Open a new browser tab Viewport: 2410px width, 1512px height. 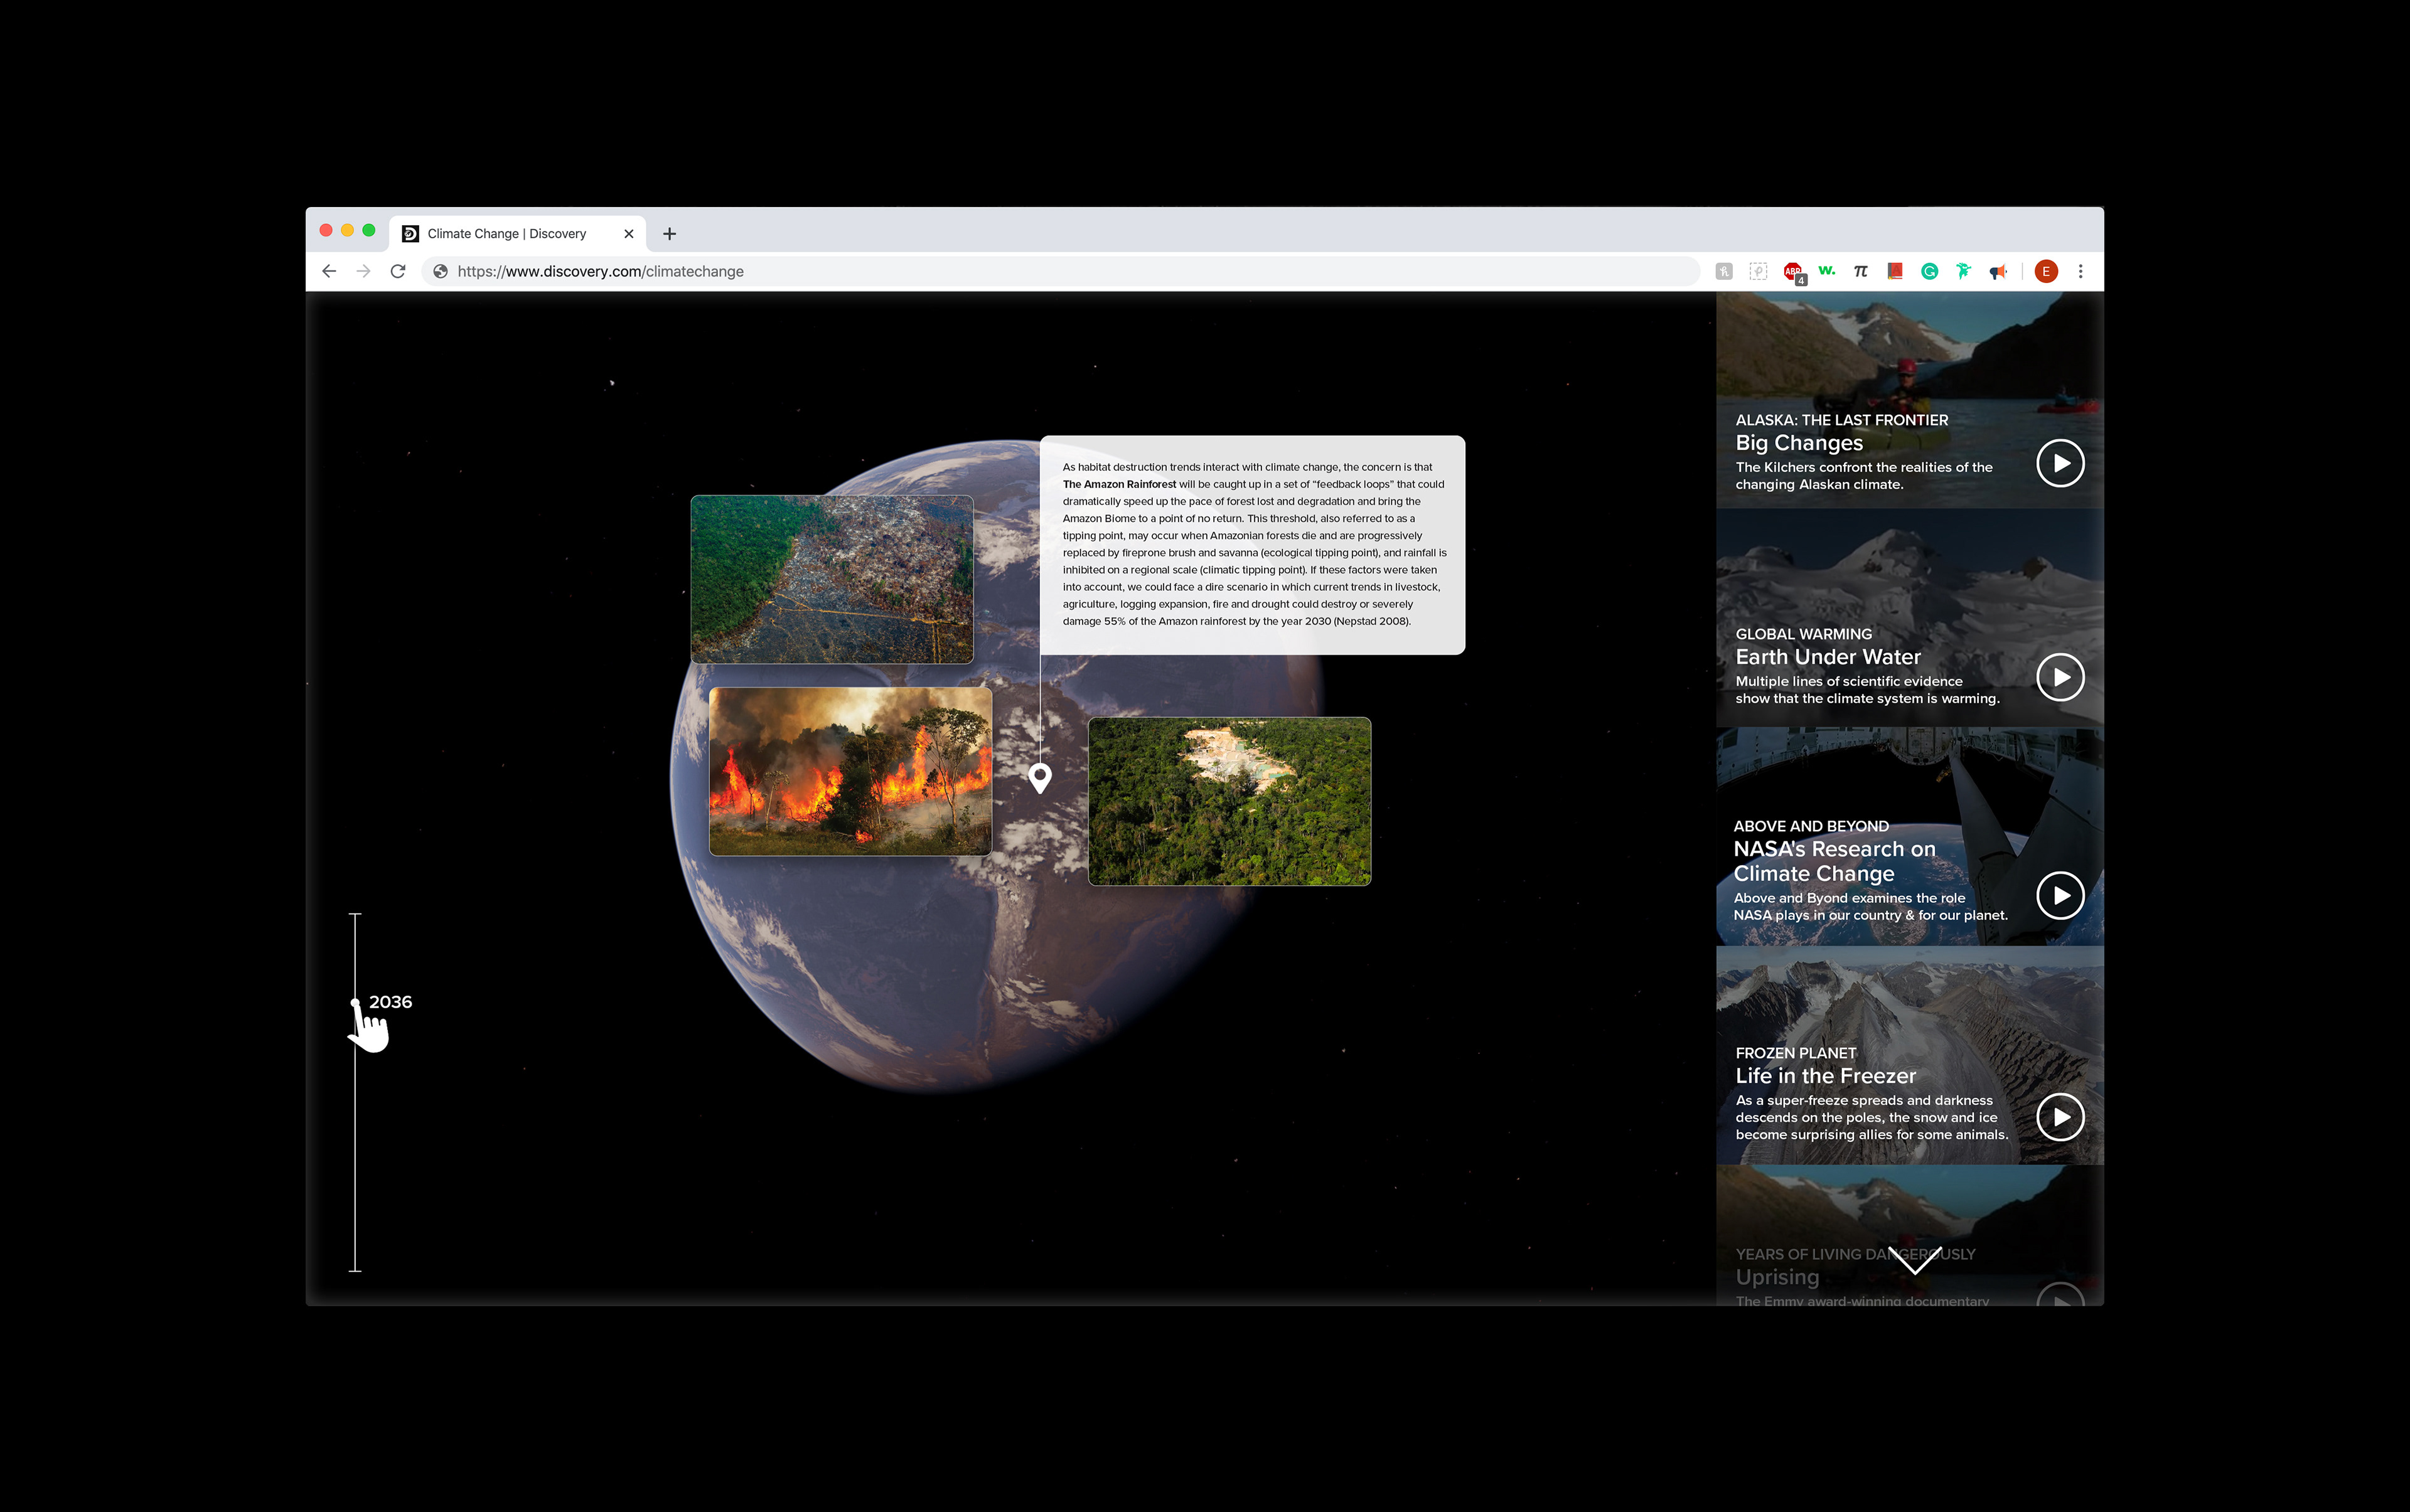point(669,234)
